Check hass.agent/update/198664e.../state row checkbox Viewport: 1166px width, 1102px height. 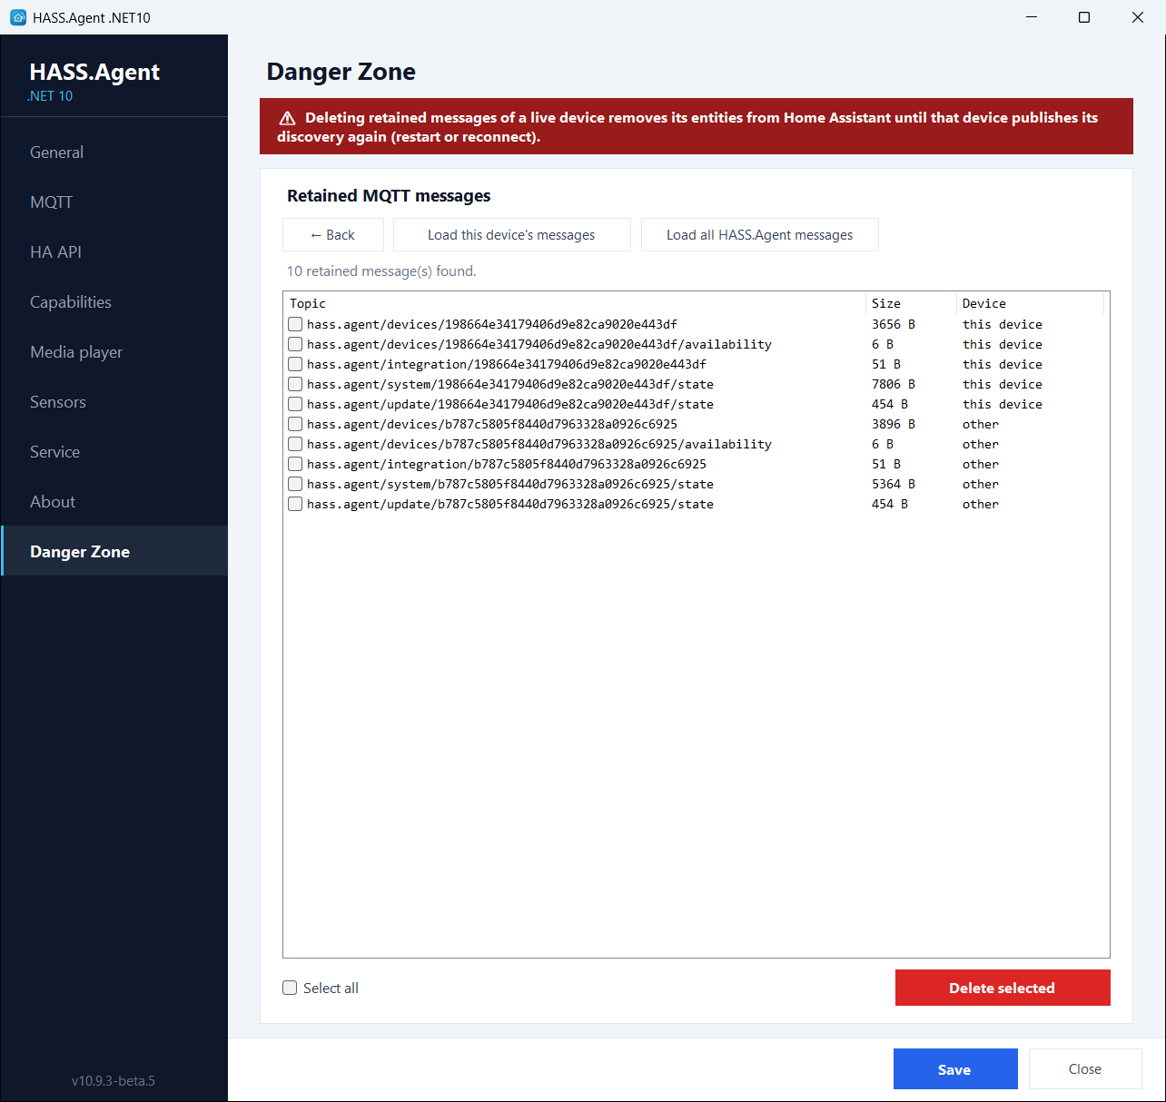pyautogui.click(x=295, y=404)
